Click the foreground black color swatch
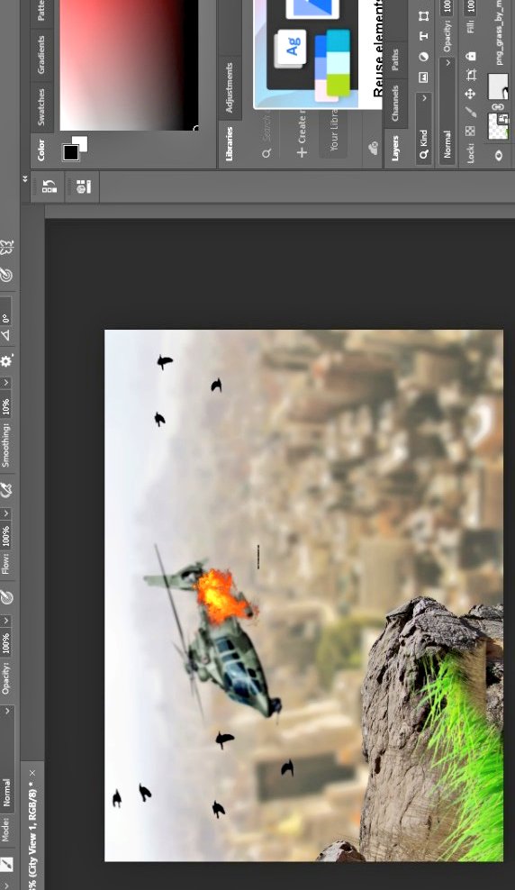515x890 pixels. pos(71,152)
